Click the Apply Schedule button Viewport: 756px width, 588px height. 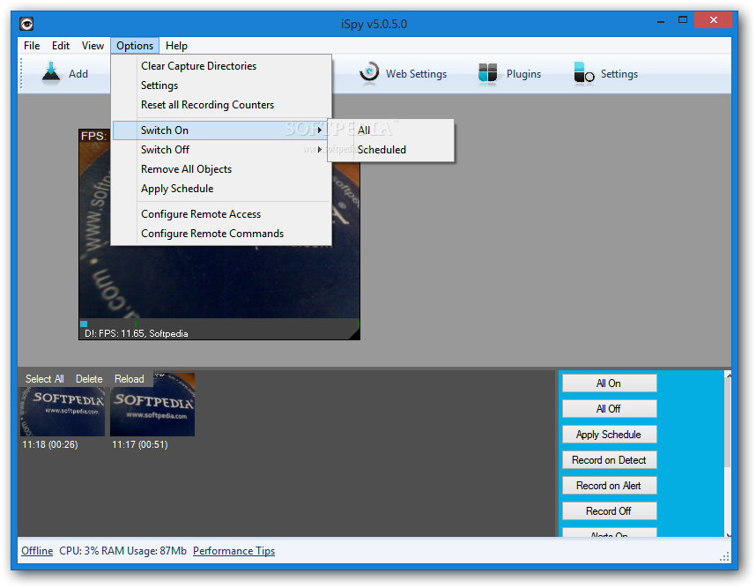[x=609, y=435]
